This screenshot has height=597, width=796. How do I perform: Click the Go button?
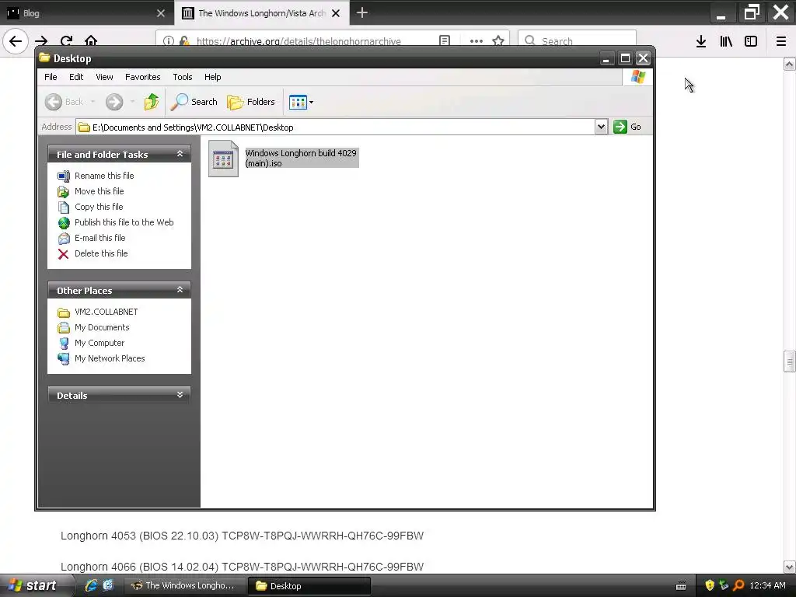click(x=627, y=127)
